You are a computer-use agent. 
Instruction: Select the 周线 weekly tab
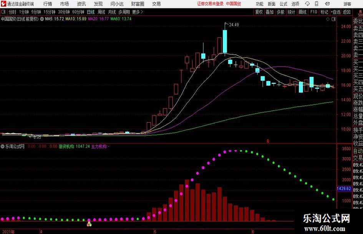pos(101,12)
